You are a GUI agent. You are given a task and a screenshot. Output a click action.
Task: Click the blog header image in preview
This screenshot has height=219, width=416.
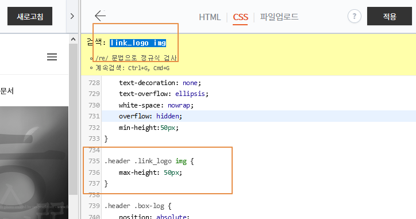click(x=34, y=163)
